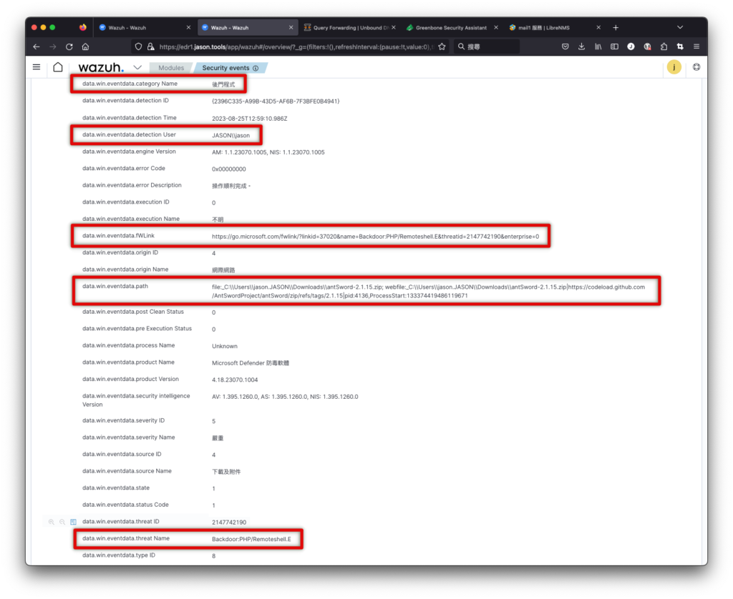Show site security shield information

[x=138, y=46]
